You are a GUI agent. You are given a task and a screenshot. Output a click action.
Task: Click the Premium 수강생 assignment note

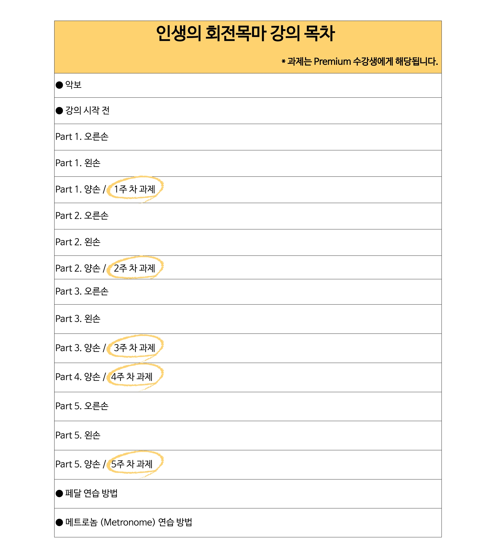tap(360, 61)
